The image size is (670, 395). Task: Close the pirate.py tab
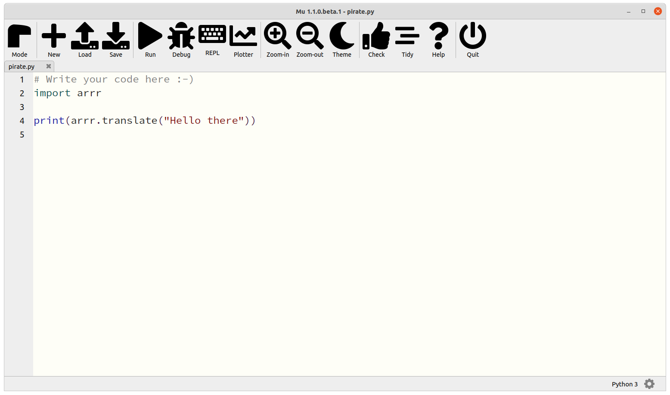pos(48,66)
